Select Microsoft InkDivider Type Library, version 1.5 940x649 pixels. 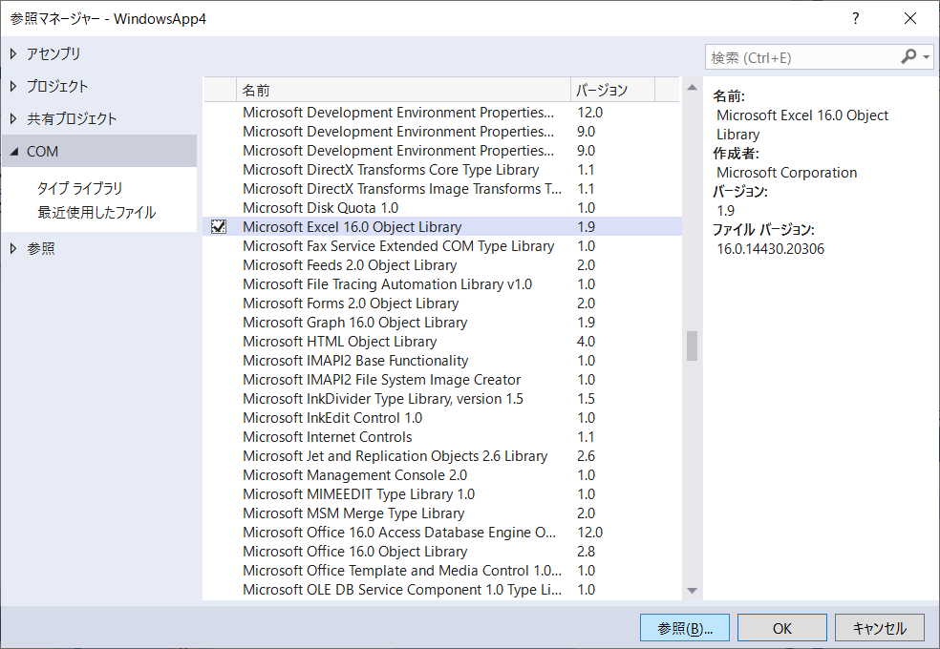(442, 399)
